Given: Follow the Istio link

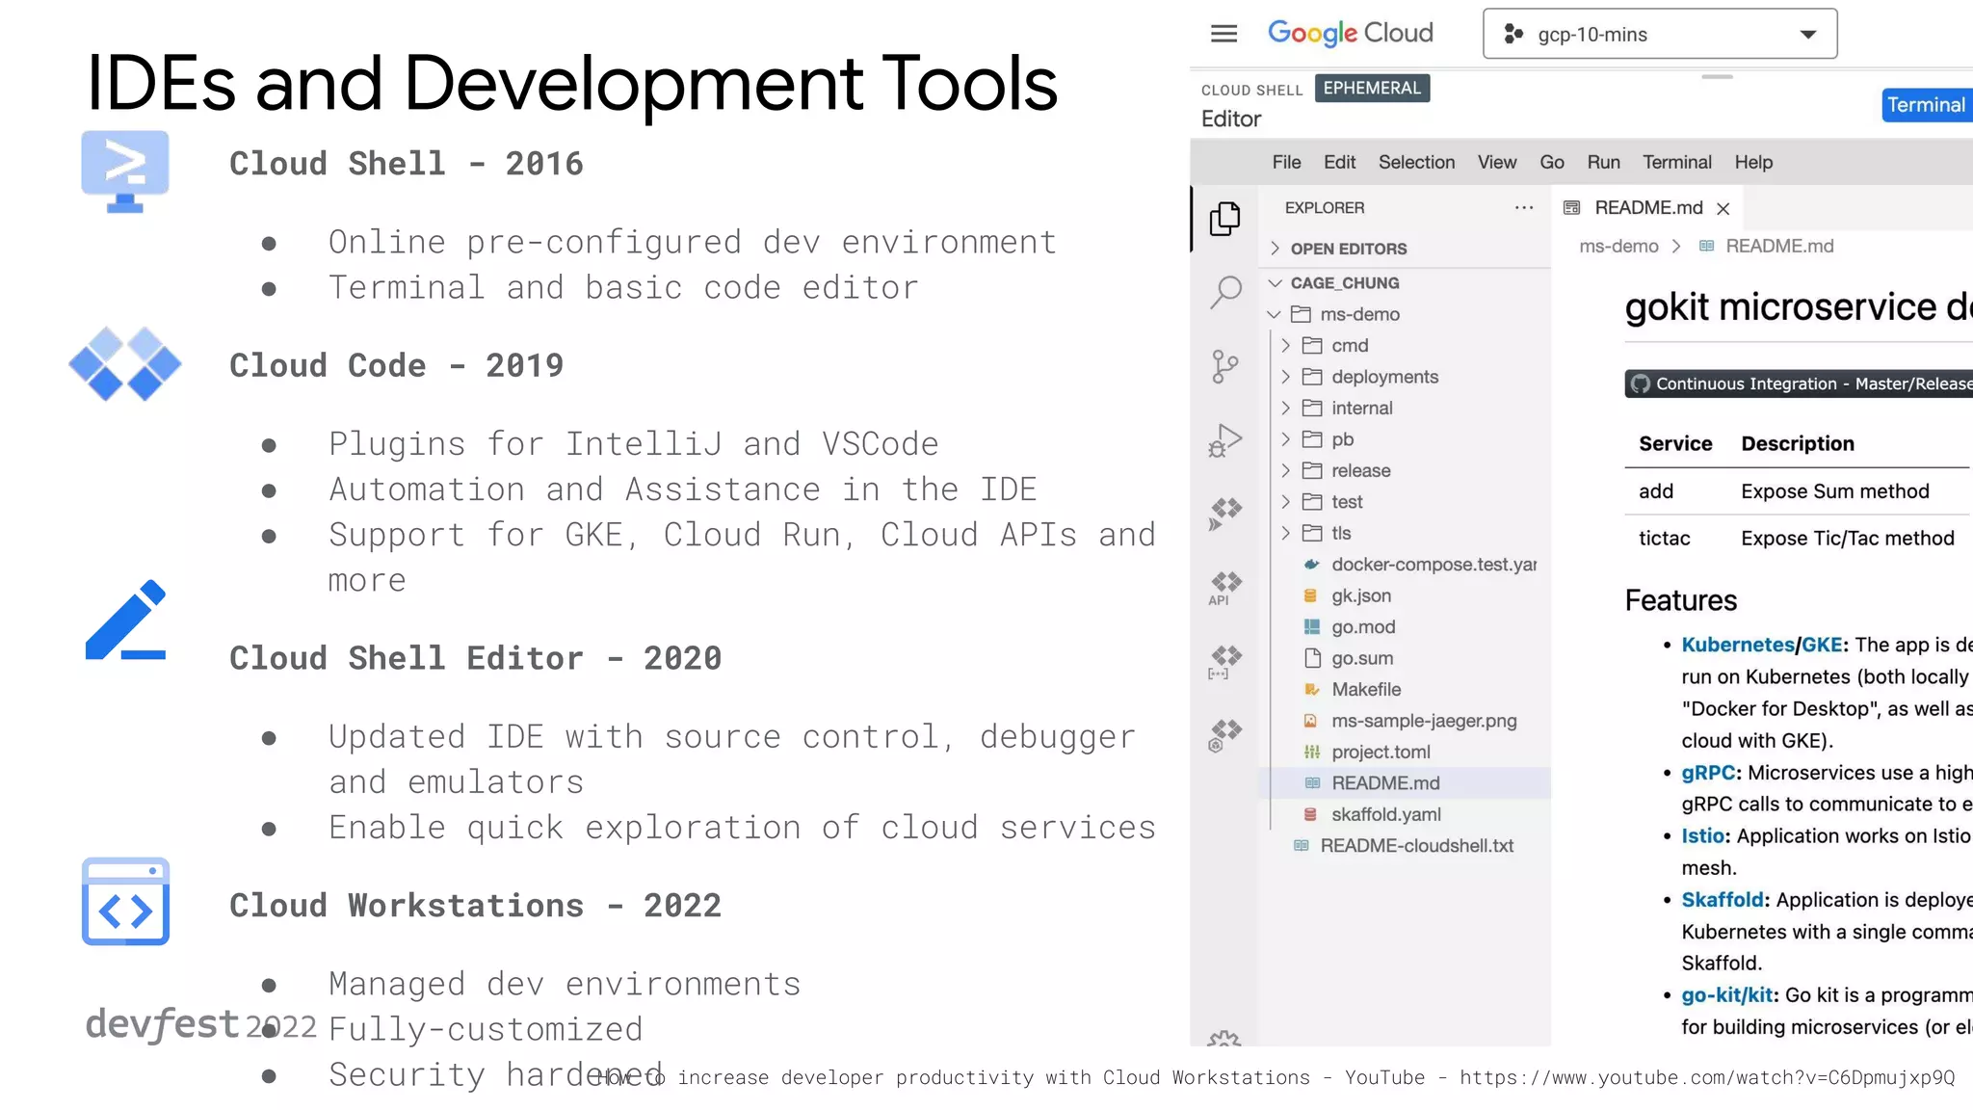Looking at the screenshot, I should (1702, 836).
